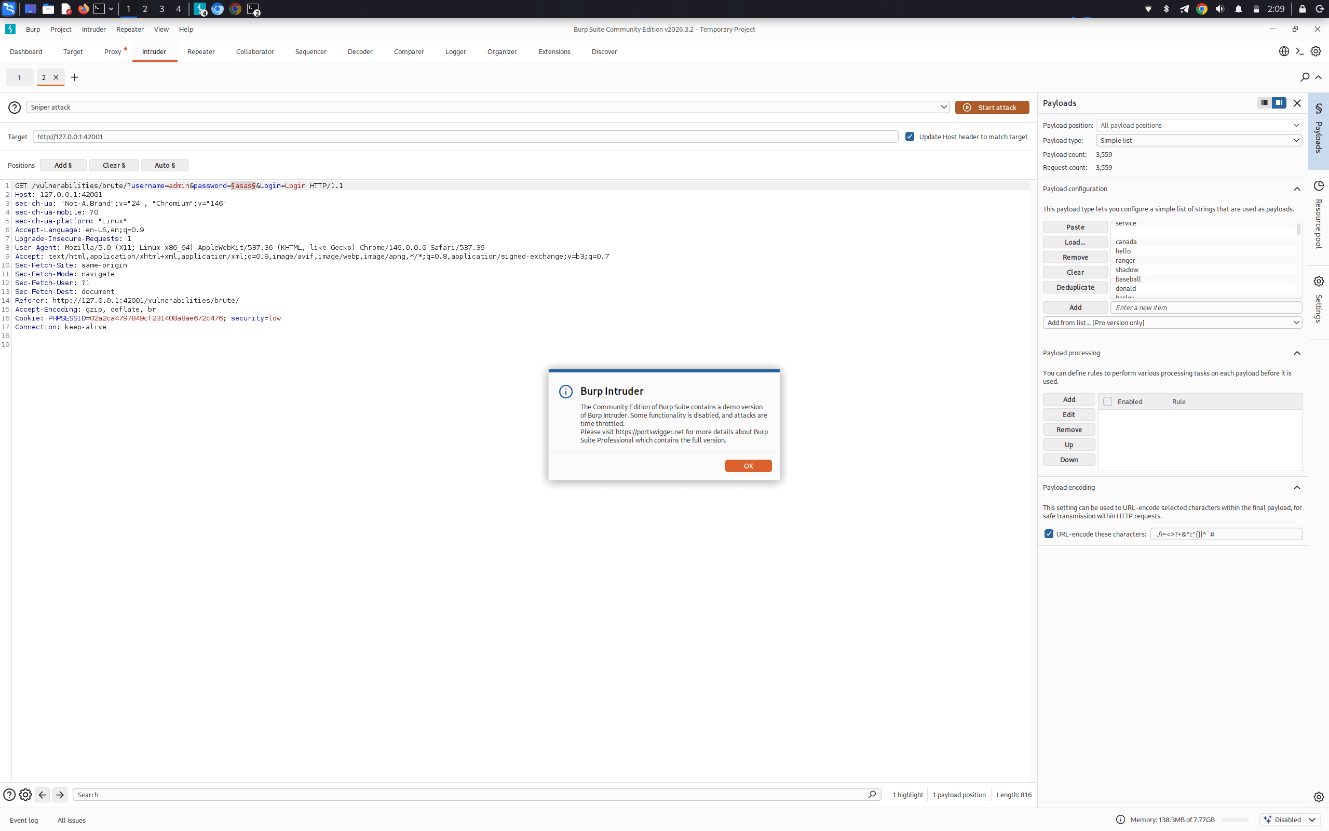1329x831 pixels.
Task: Open the editor gear icon beside the back arrow
Action: [x=25, y=795]
